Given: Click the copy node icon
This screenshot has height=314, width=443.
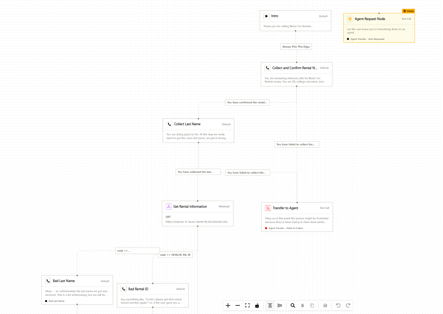Looking at the screenshot, I should click(x=312, y=305).
